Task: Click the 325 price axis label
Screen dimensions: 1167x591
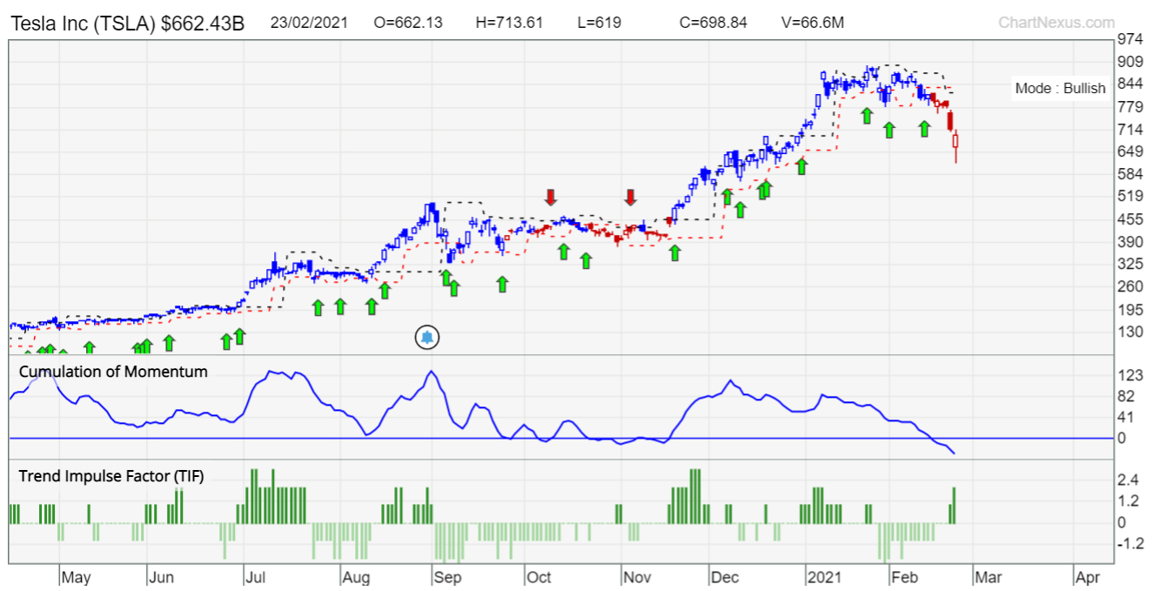Action: click(1132, 264)
